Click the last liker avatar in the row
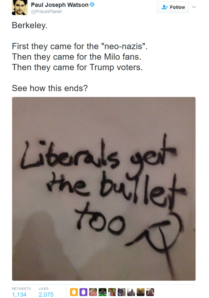The image size is (209, 298). pos(150,292)
